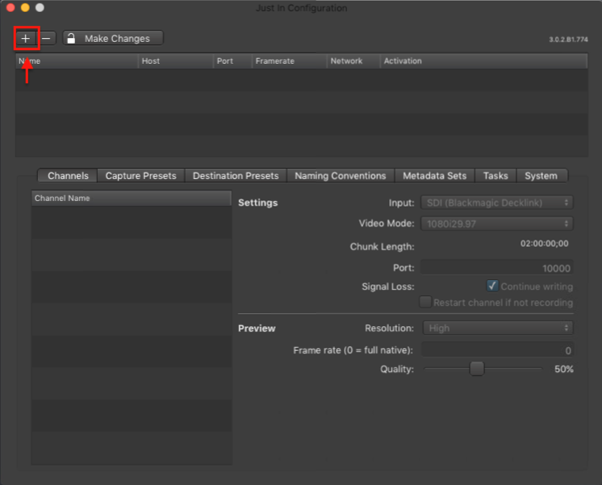
Task: Click the Framerate column header
Action: pos(289,61)
